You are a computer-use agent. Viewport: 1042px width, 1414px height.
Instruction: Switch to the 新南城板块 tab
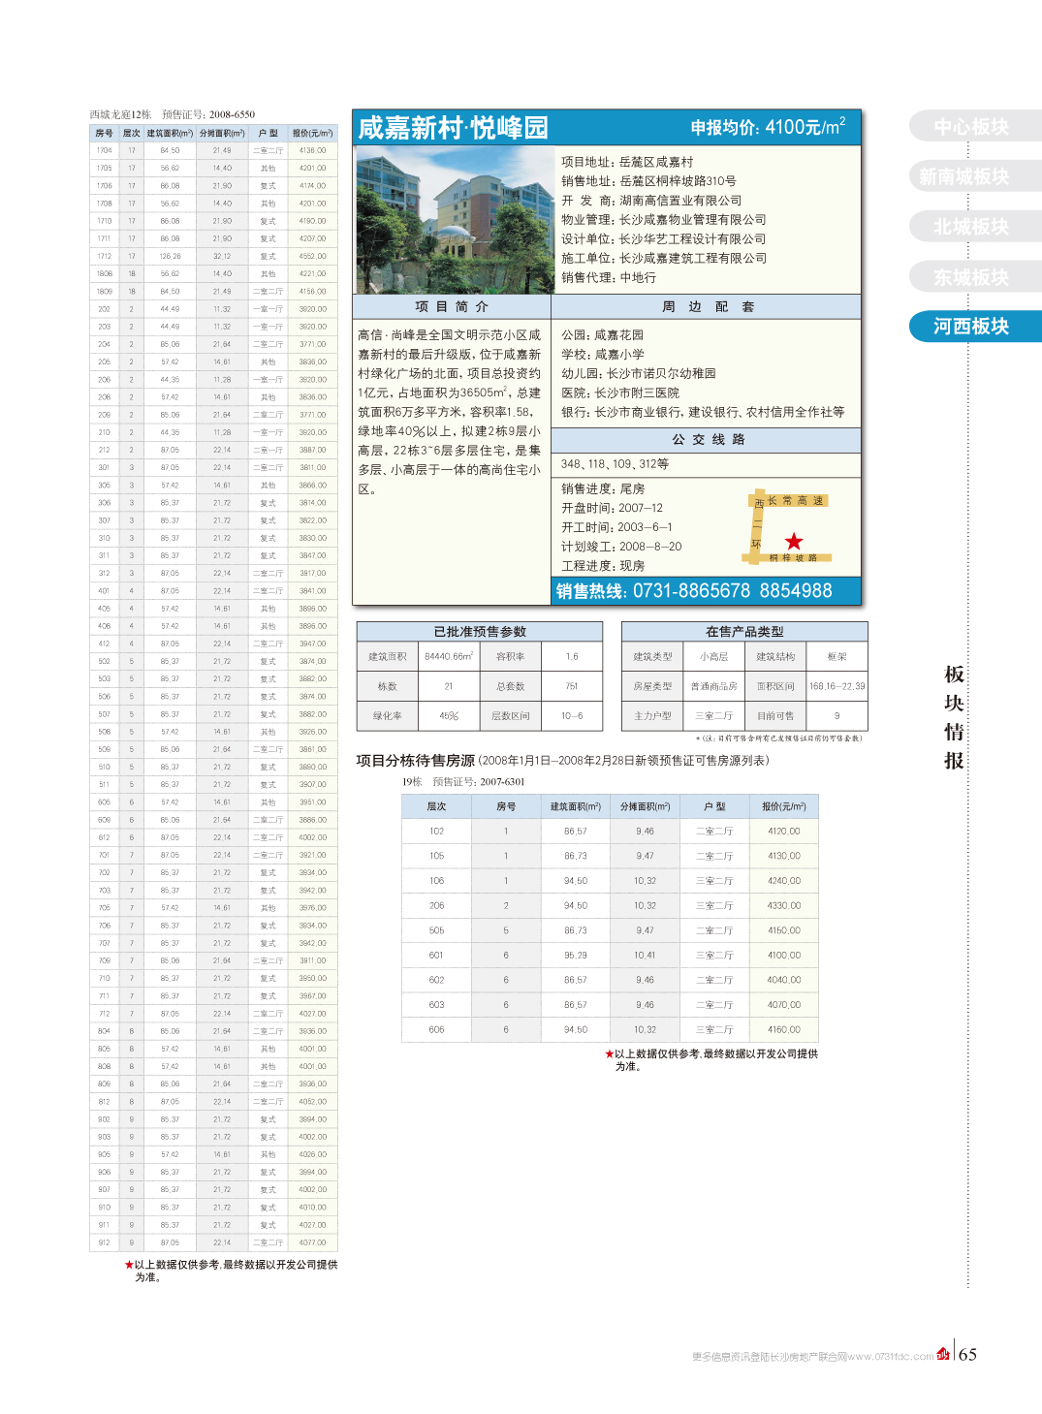coord(964,176)
